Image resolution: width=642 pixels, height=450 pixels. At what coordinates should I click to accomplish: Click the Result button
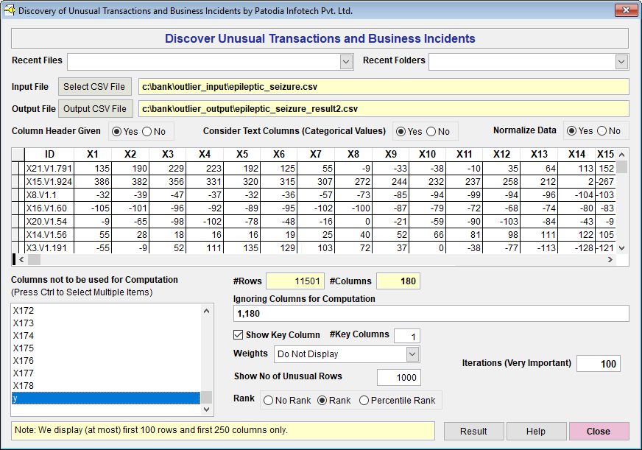(x=473, y=432)
